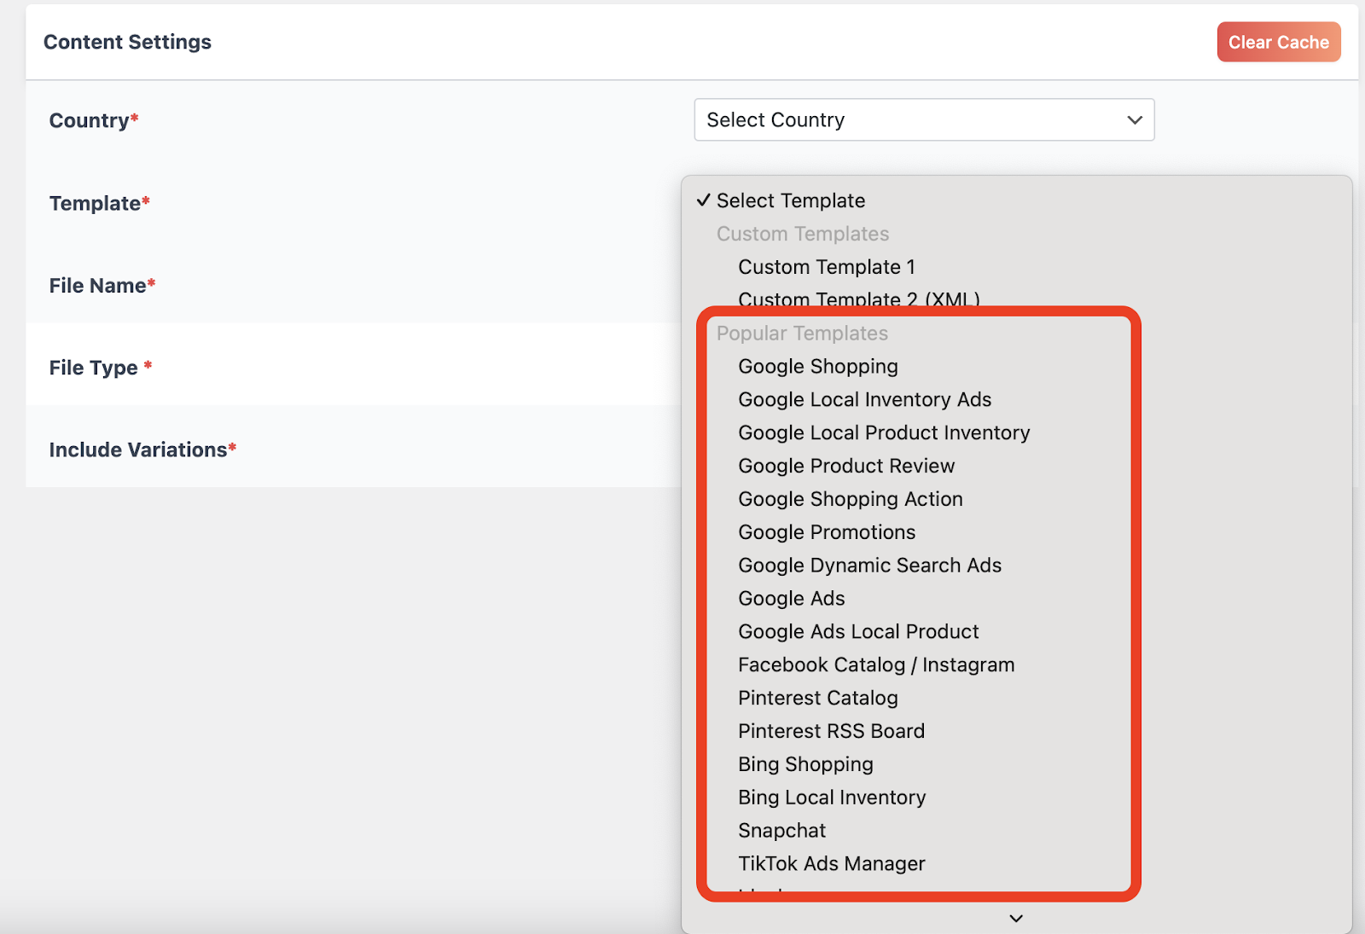Click the File Type field label

point(101,368)
